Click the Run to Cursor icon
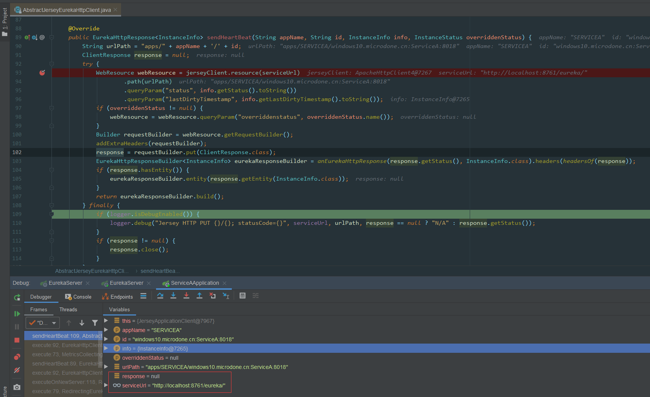This screenshot has width=650, height=397. 226,296
